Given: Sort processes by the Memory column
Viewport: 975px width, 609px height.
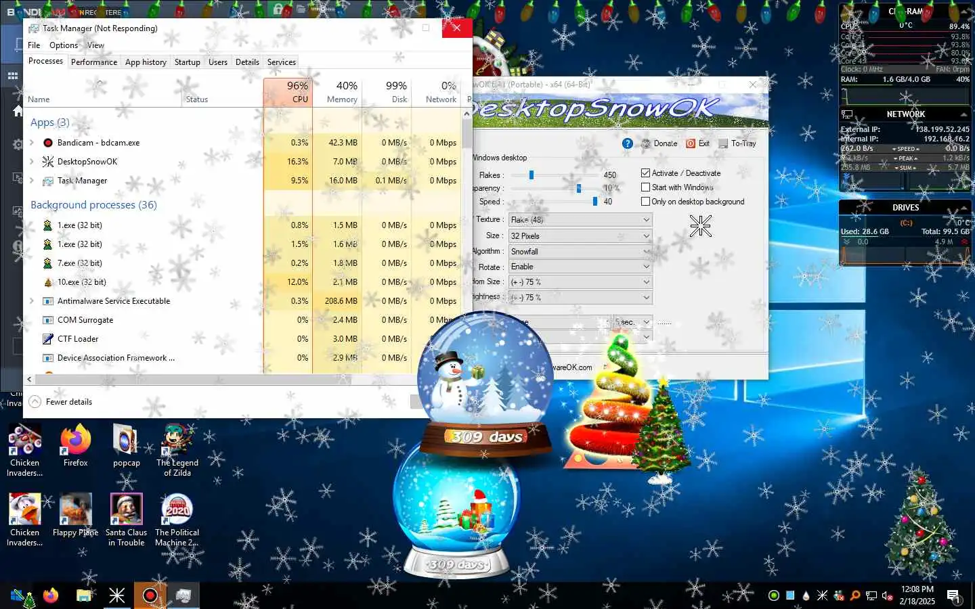Looking at the screenshot, I should (337, 92).
